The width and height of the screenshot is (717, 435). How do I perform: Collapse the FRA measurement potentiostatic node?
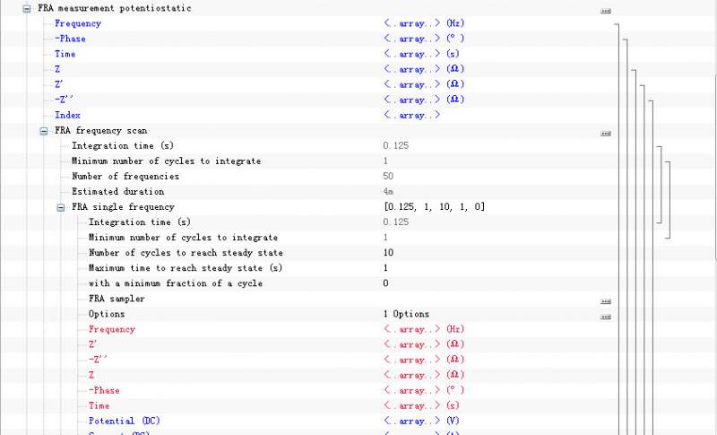click(27, 8)
